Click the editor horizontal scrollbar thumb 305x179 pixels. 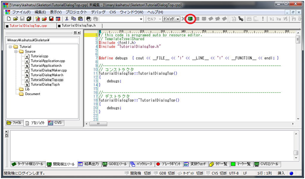point(98,124)
